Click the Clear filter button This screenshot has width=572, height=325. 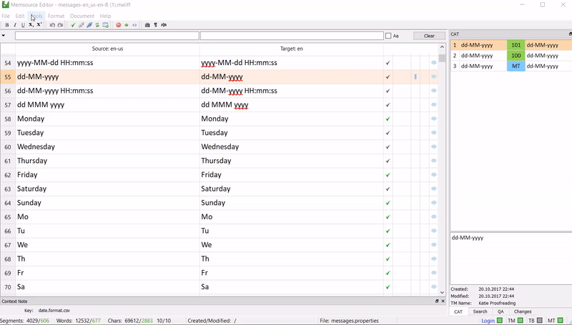tap(429, 36)
